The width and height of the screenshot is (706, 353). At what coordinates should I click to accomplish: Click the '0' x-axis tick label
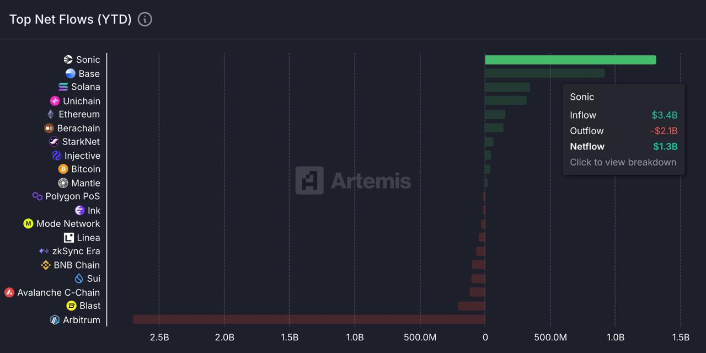point(485,337)
